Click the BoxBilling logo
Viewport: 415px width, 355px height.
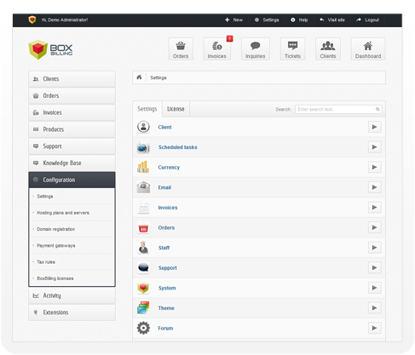[x=50, y=49]
